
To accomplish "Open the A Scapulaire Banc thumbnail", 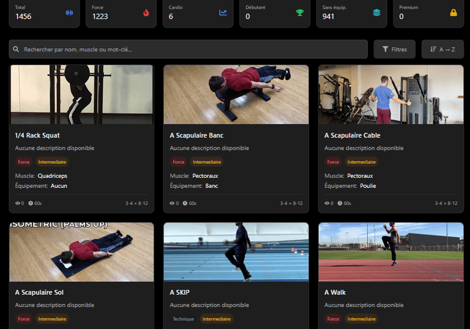I will click(236, 94).
